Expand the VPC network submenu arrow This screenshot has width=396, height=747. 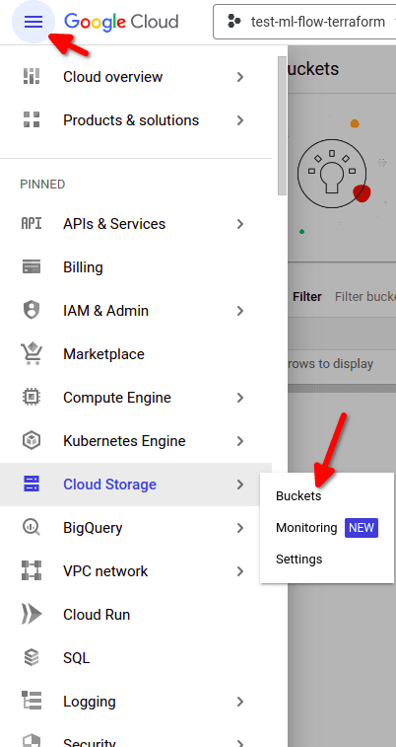point(240,570)
